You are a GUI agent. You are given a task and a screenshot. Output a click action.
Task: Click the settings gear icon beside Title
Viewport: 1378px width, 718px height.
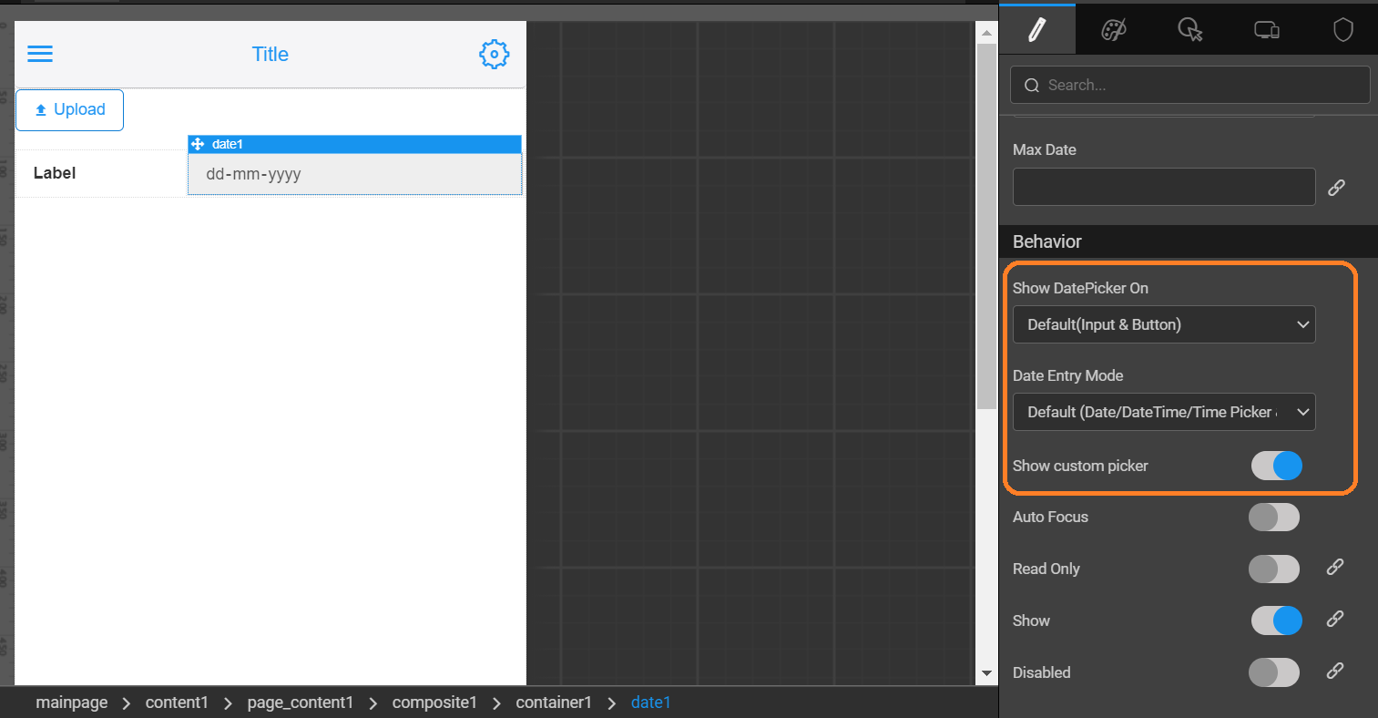(494, 55)
